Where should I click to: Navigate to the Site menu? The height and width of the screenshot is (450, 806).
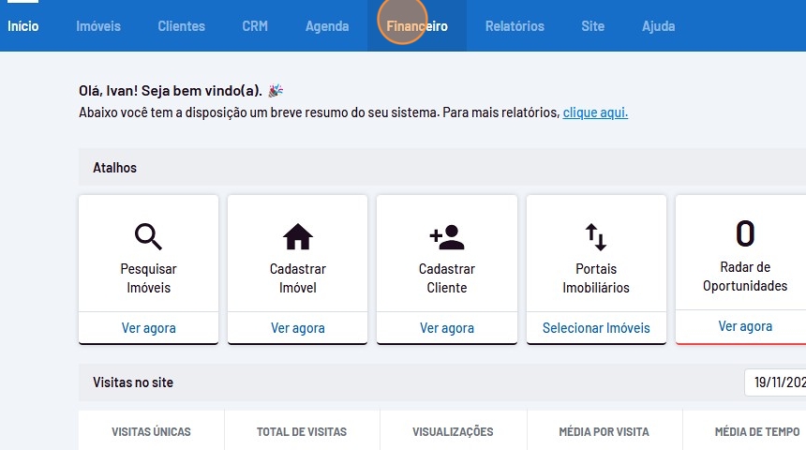tap(592, 26)
